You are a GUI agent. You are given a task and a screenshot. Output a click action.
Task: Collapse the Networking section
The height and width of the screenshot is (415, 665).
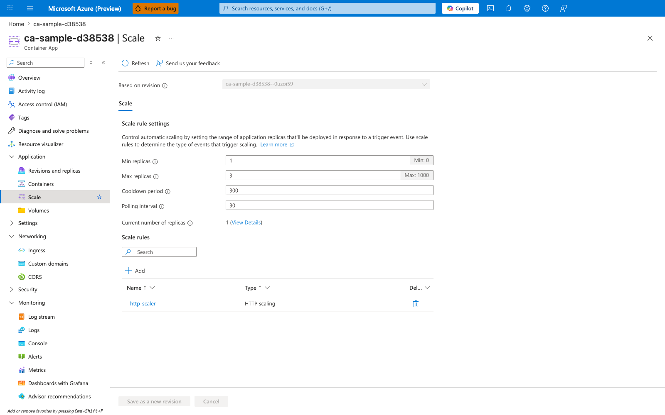pos(12,237)
